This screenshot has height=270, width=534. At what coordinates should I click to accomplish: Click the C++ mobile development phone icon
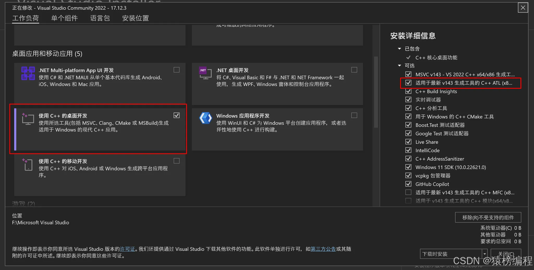tap(28, 164)
